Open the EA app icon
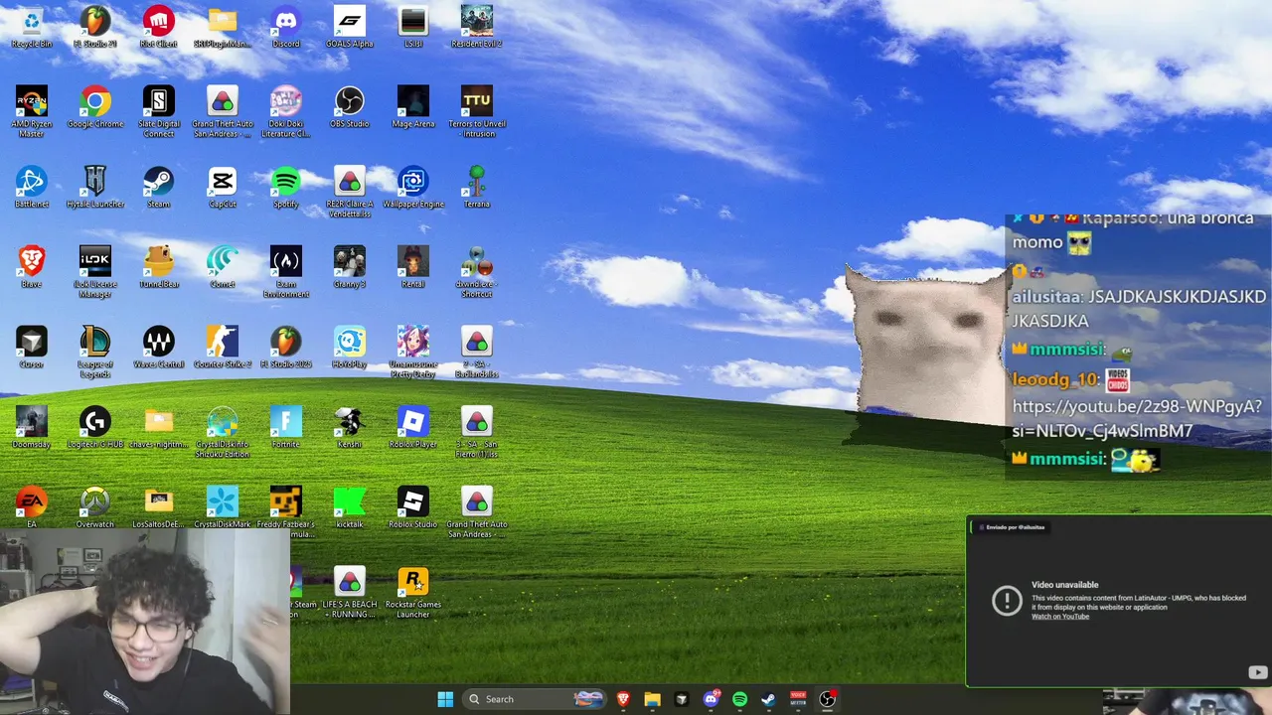The width and height of the screenshot is (1272, 715). (x=32, y=506)
